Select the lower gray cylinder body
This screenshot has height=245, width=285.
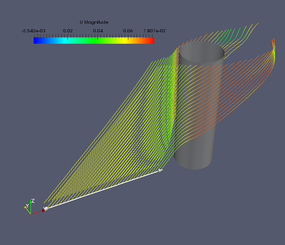click(x=193, y=153)
